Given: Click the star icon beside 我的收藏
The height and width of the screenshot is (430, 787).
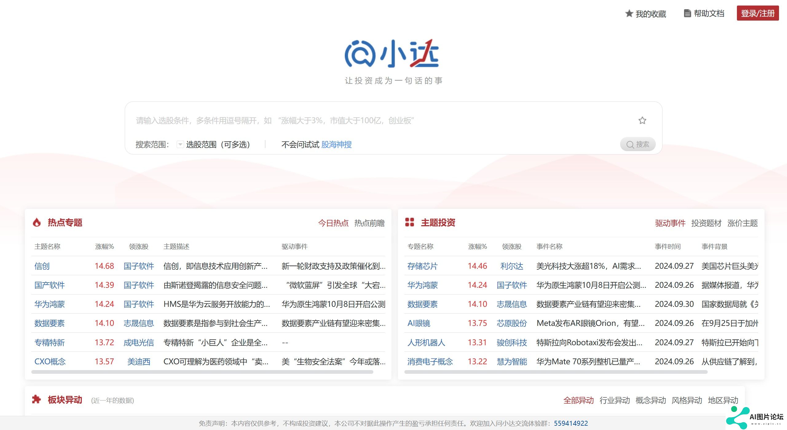Looking at the screenshot, I should (629, 14).
